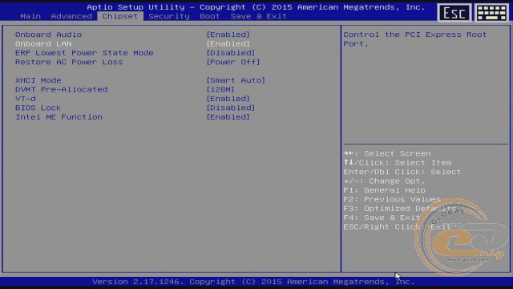Click the 'Control the PCI Express Root Port' help text
Viewport: 513px width, 289px height.
415,39
